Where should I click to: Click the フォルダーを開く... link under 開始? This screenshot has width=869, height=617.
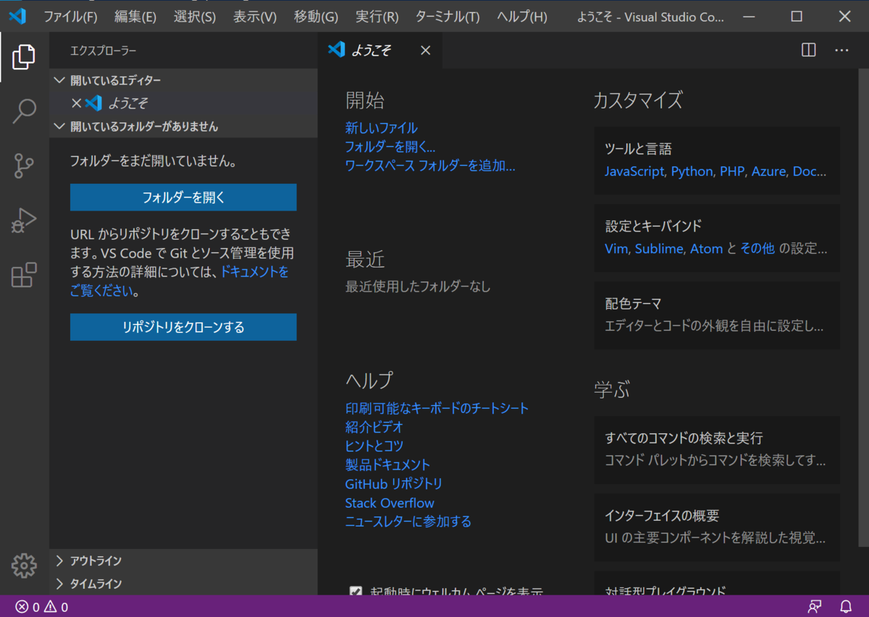coord(390,147)
